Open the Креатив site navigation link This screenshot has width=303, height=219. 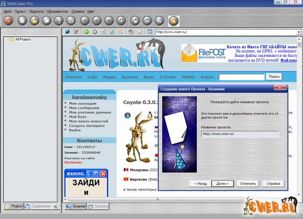click(x=130, y=77)
